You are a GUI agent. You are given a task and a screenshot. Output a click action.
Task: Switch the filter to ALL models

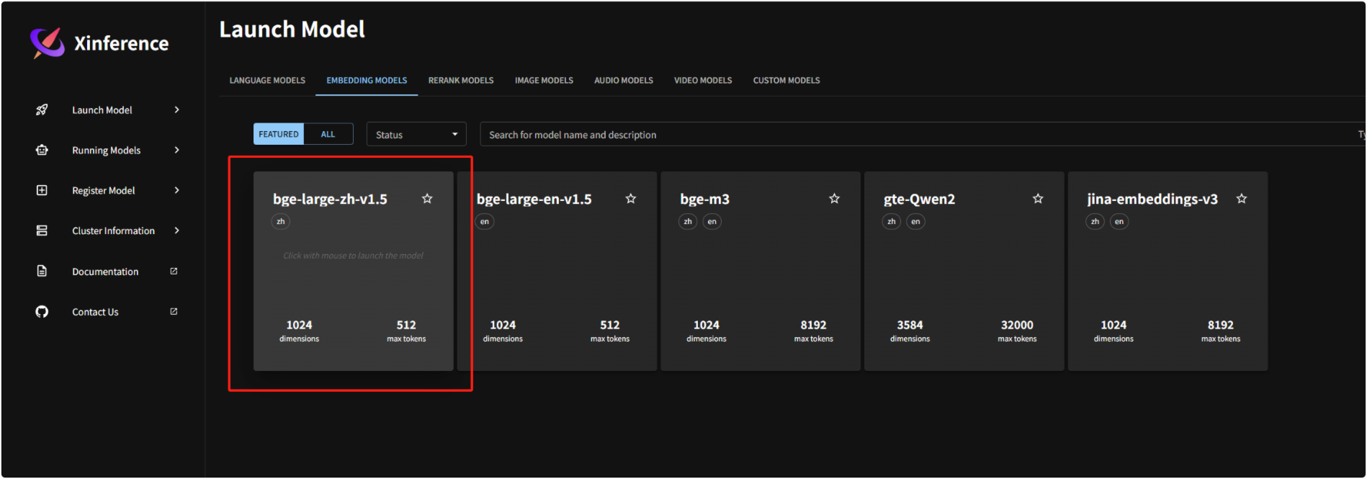(x=328, y=135)
